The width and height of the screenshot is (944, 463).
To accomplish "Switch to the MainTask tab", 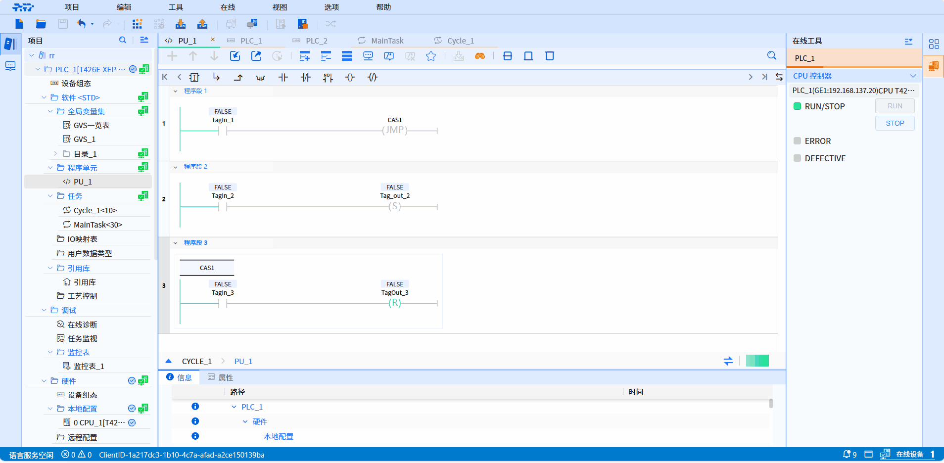I will (x=387, y=41).
